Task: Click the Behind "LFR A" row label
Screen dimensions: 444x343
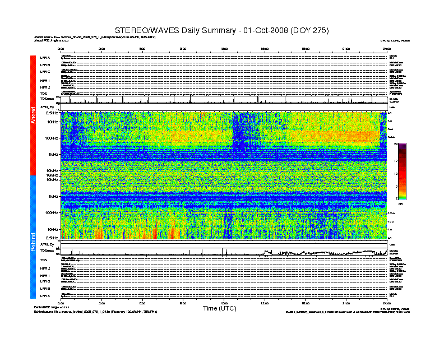Action: [x=45, y=296]
